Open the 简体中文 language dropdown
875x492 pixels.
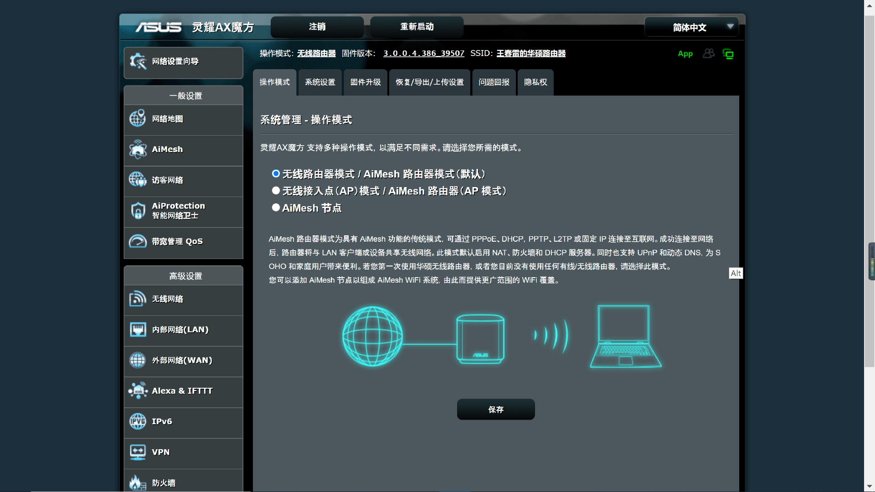[691, 27]
